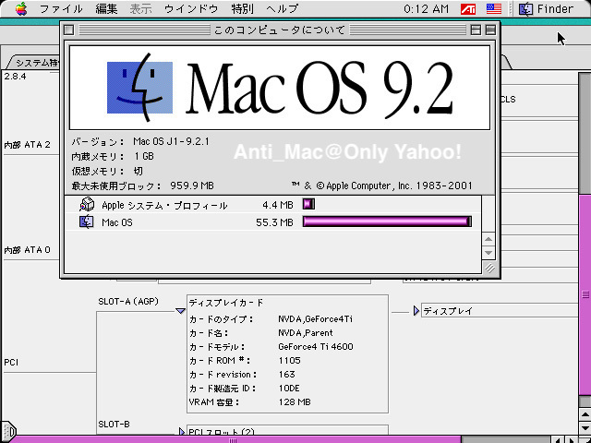Select Apple システム・プロフィール icon in list
The height and width of the screenshot is (443, 591).
[87, 205]
